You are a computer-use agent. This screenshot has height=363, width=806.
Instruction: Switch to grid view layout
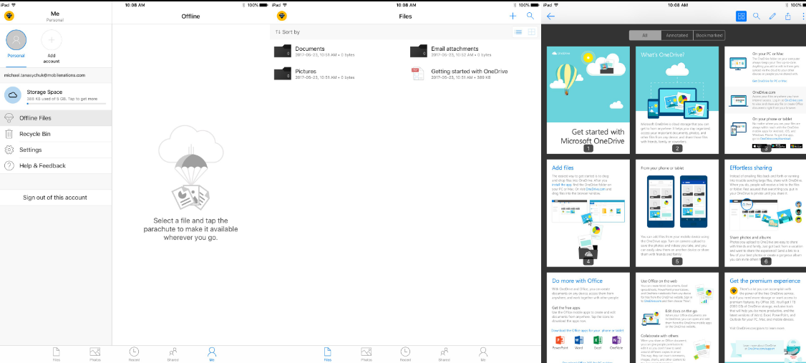click(x=532, y=32)
